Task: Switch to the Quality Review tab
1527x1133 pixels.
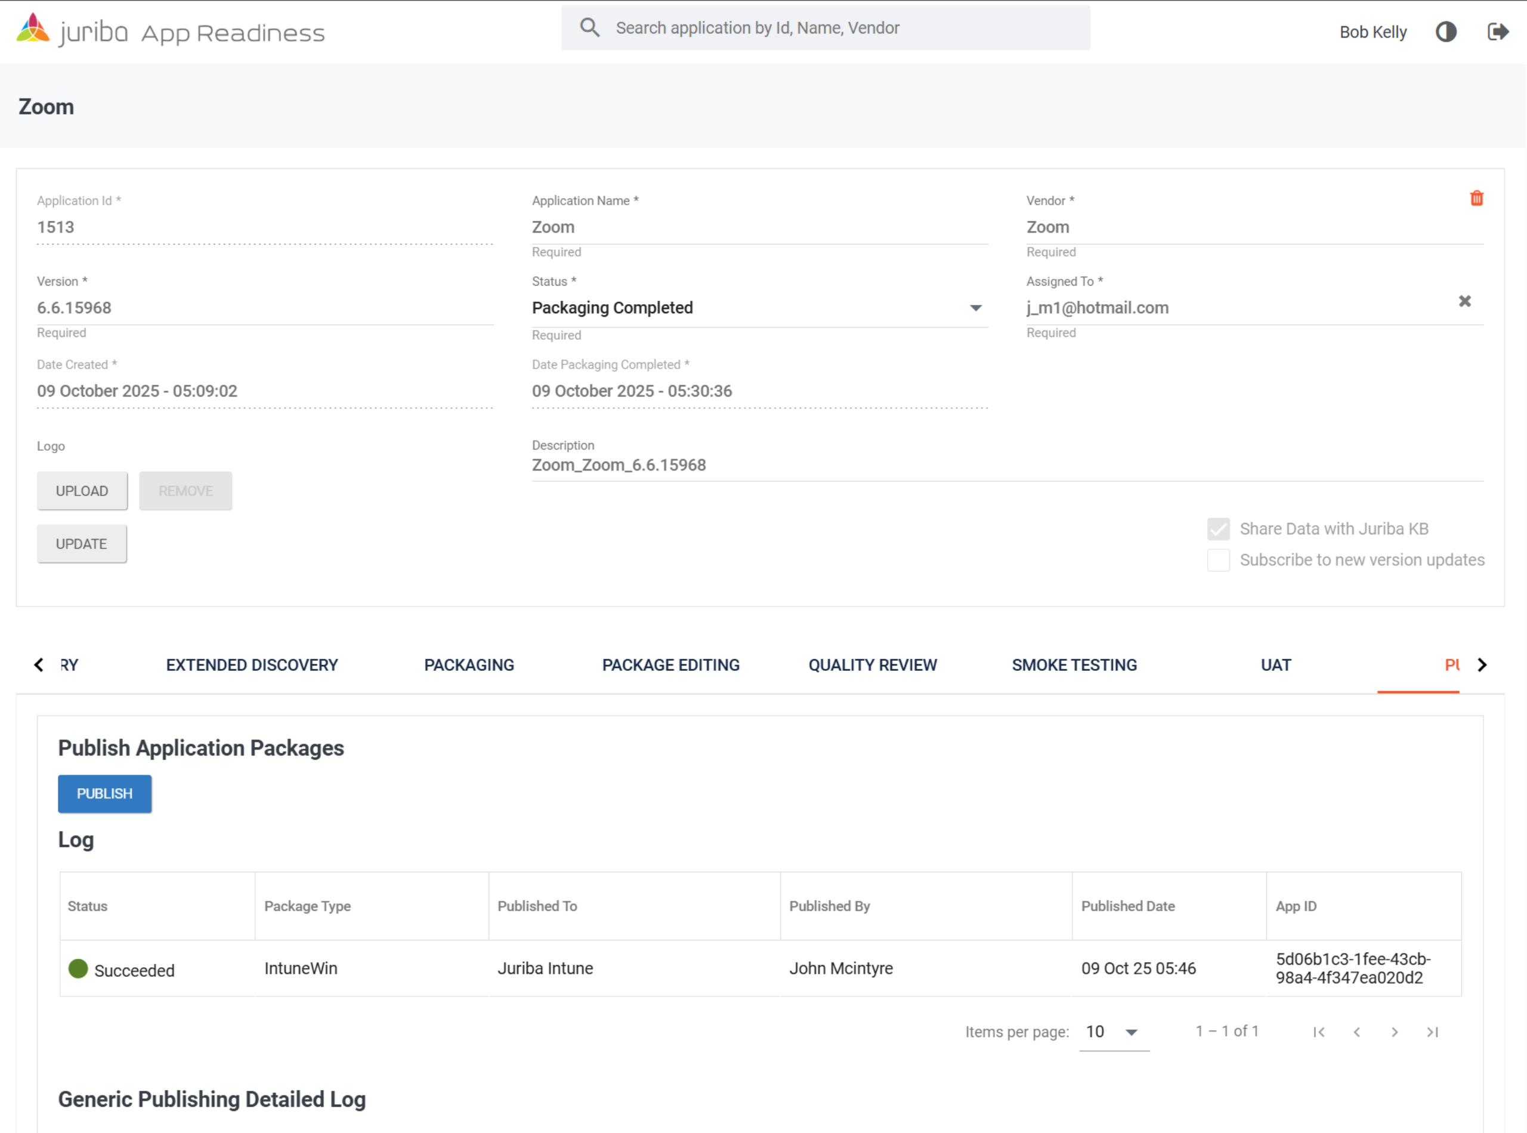Action: click(x=872, y=664)
